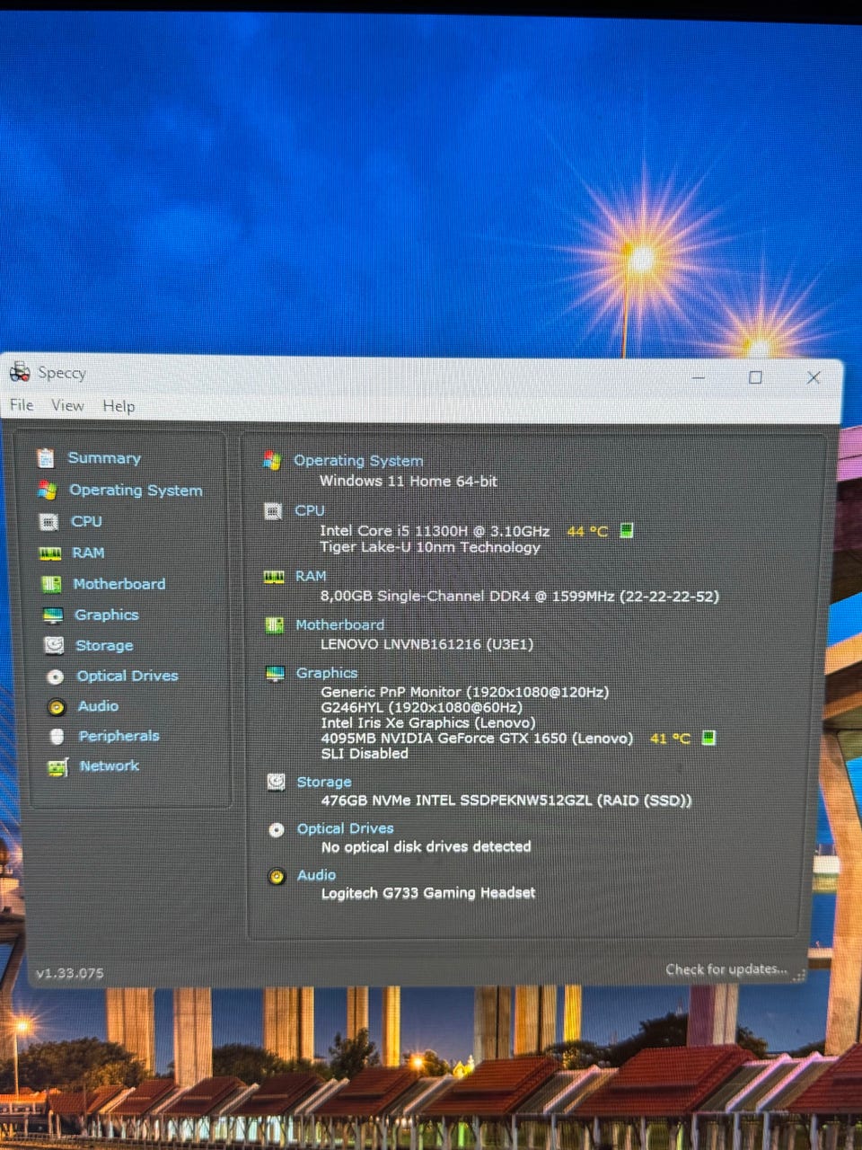Select CPU in the sidebar
This screenshot has width=862, height=1150.
86,521
